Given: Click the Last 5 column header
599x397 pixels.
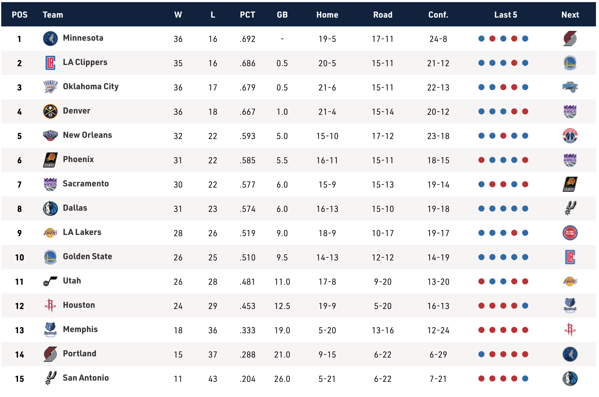Looking at the screenshot, I should coord(505,15).
